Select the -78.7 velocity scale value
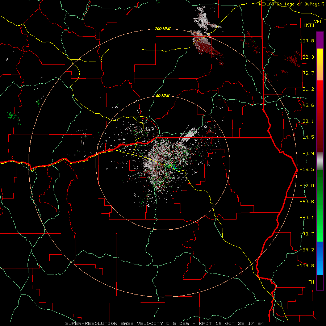326x326 pixels. click(x=307, y=234)
